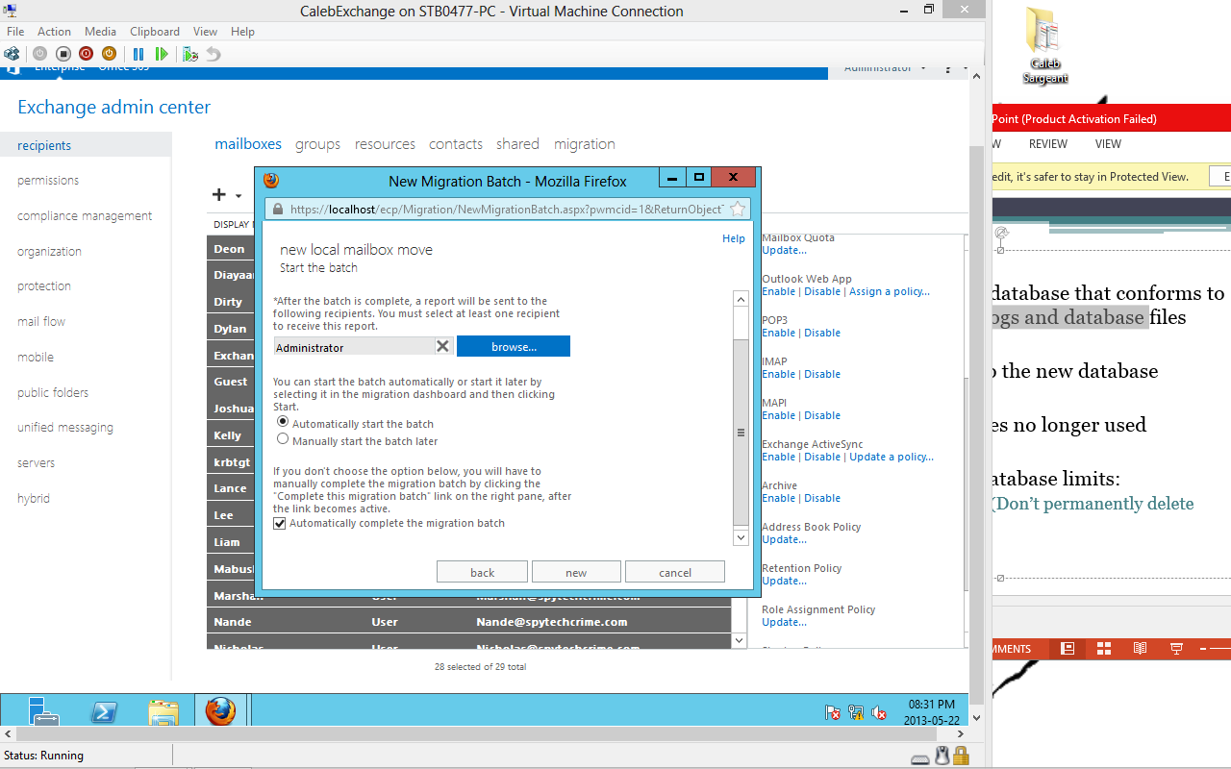
Task: Switch to the groups tab
Action: pyautogui.click(x=317, y=144)
